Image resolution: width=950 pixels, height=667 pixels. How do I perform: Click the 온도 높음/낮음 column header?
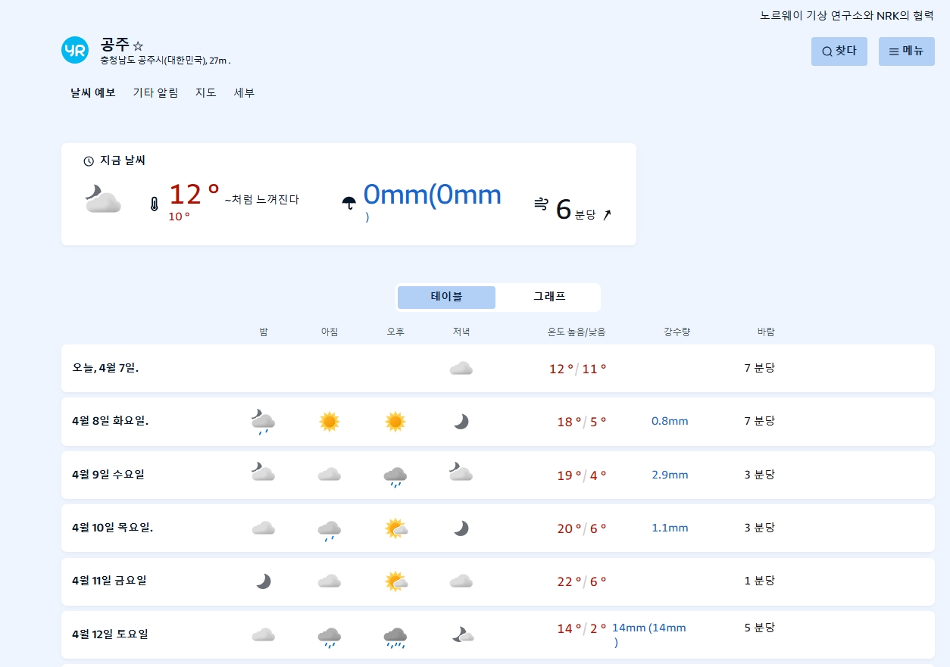point(577,332)
